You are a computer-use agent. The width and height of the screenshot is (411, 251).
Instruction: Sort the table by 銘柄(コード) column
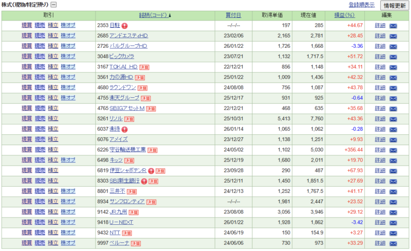tap(155, 15)
